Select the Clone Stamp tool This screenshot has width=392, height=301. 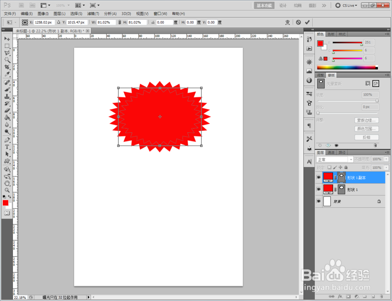7,96
